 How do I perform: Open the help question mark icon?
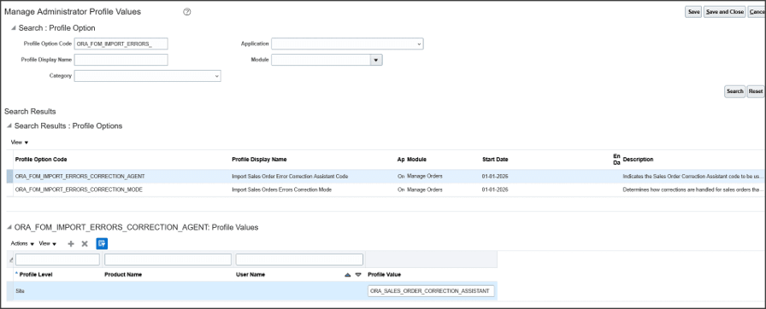186,12
